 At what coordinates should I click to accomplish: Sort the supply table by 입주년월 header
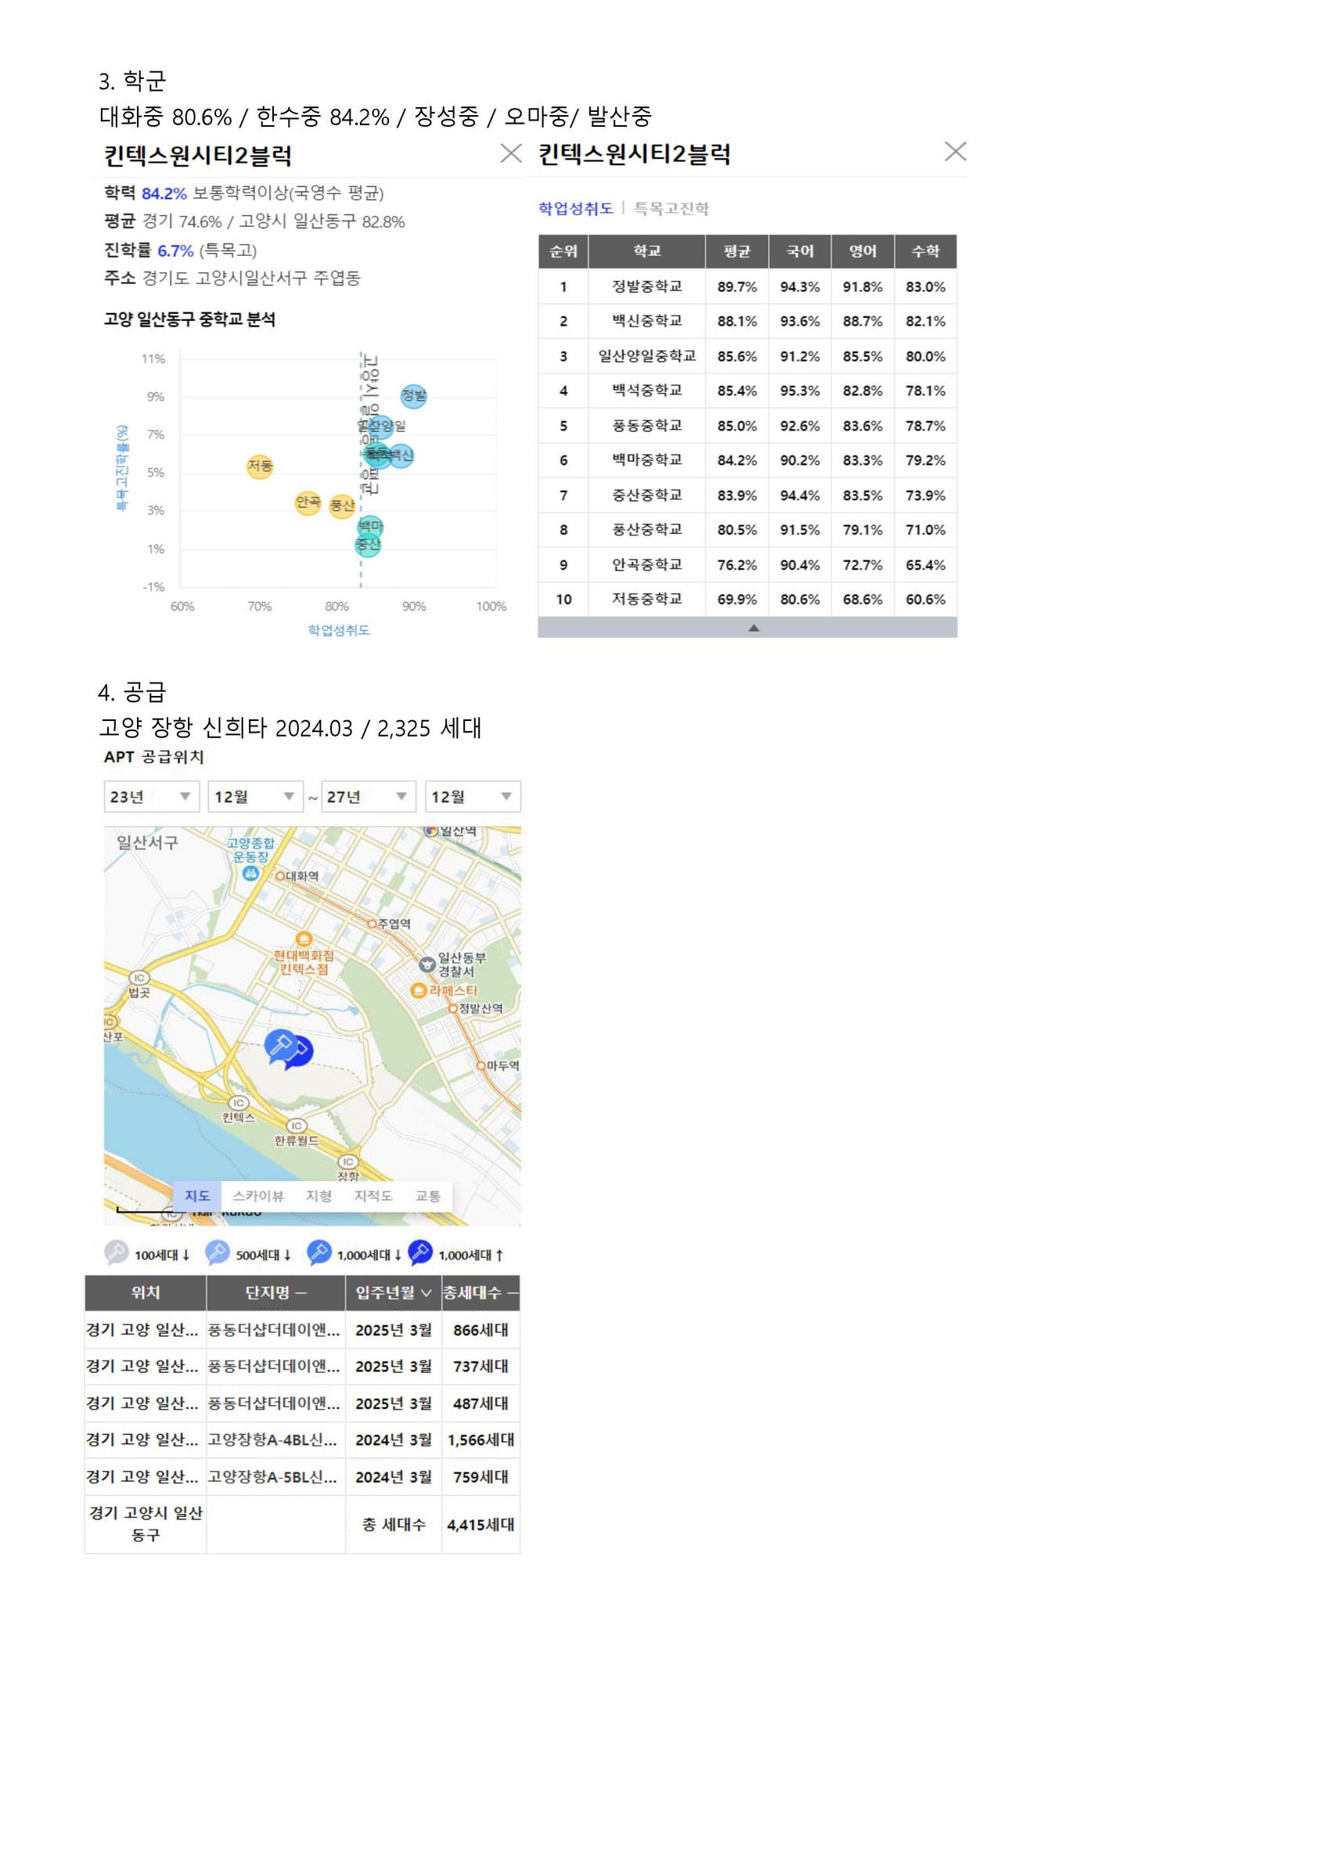pos(394,1292)
